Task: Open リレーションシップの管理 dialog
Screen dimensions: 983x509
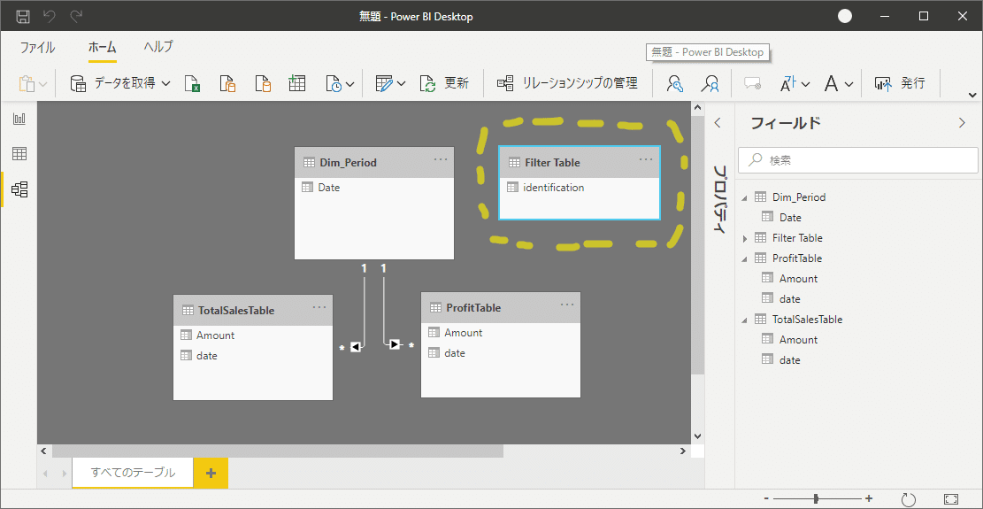Action: click(x=567, y=83)
